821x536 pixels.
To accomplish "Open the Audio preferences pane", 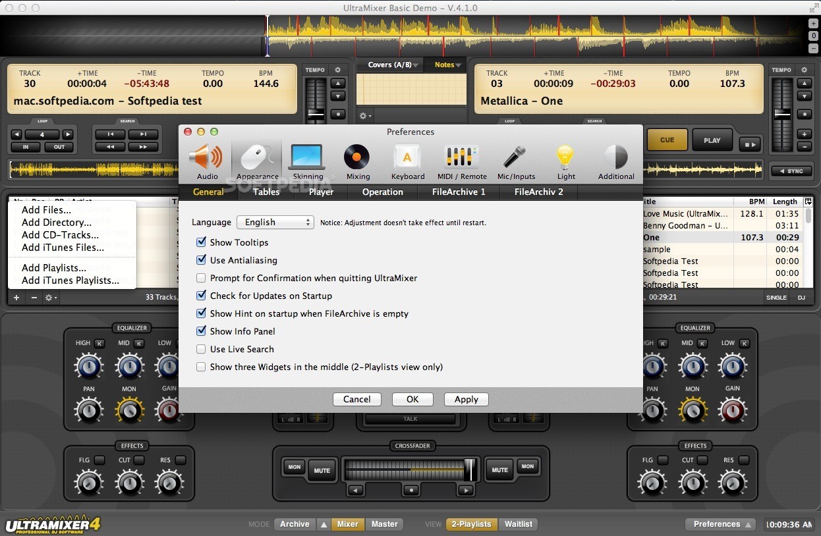I will (x=208, y=161).
